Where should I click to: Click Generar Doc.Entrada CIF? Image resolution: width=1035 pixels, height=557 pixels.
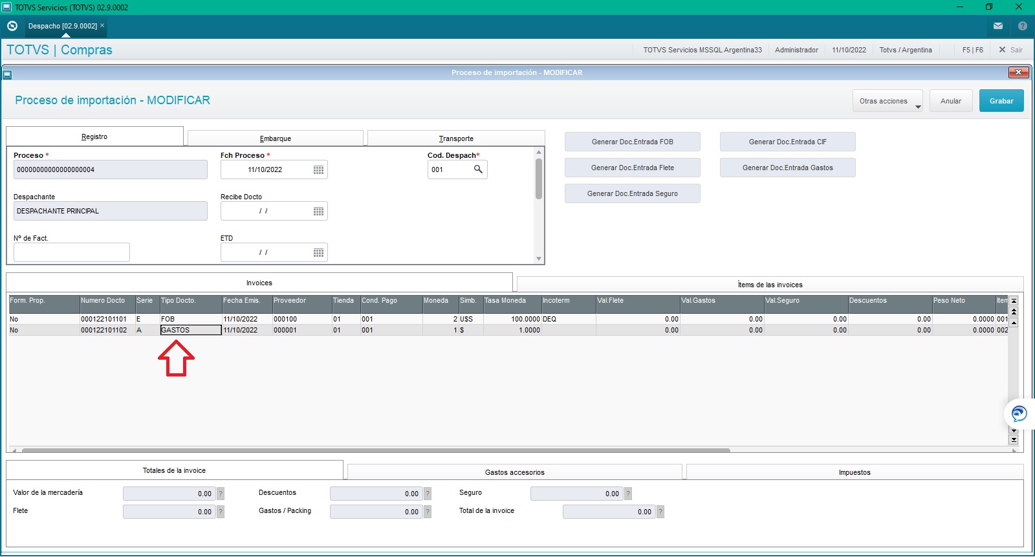click(788, 142)
